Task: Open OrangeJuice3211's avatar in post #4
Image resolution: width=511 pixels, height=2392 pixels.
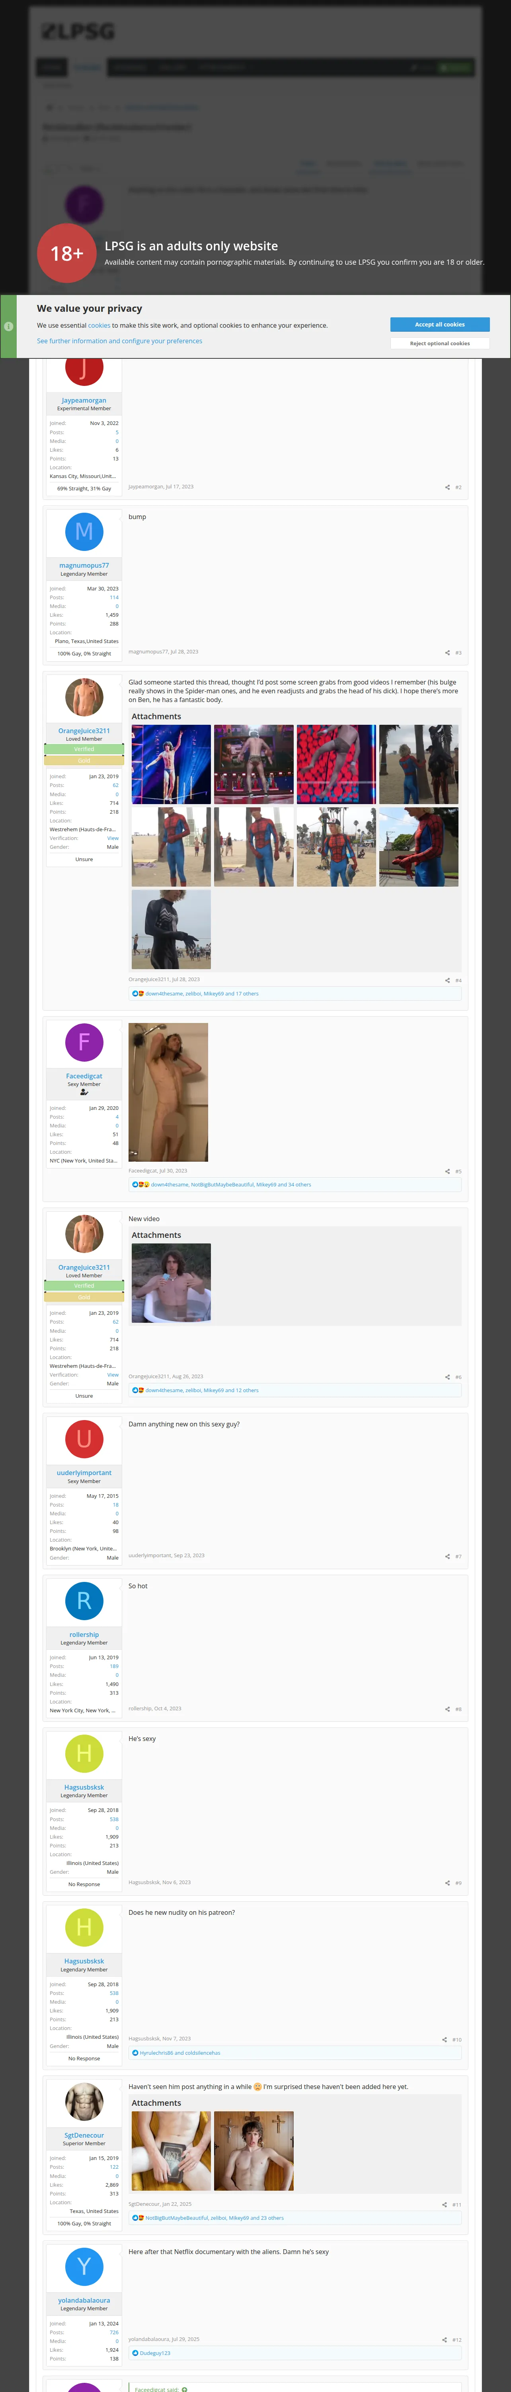Action: pyautogui.click(x=84, y=696)
